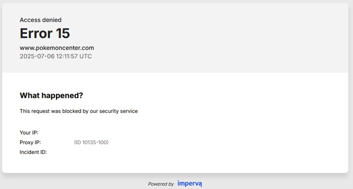Viewport: 353px width, 189px height.
Task: Click the 'Incident ID:' label
Action: click(33, 152)
